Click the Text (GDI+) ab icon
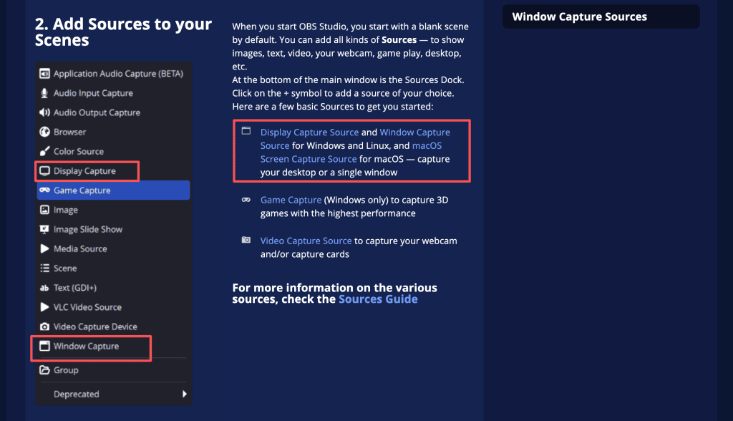Image resolution: width=733 pixels, height=421 pixels. (44, 288)
